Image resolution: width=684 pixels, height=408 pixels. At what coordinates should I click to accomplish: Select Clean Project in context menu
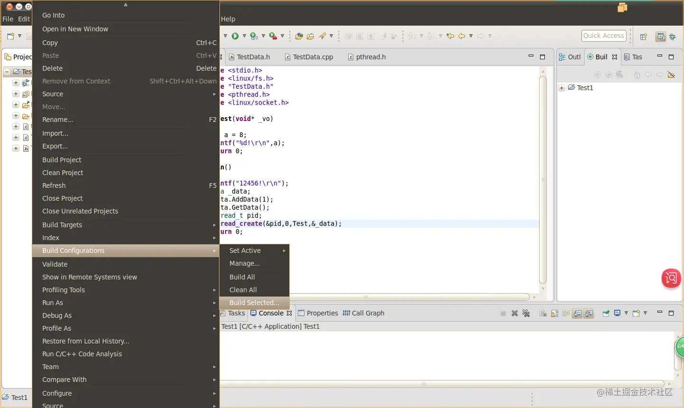click(x=125, y=173)
